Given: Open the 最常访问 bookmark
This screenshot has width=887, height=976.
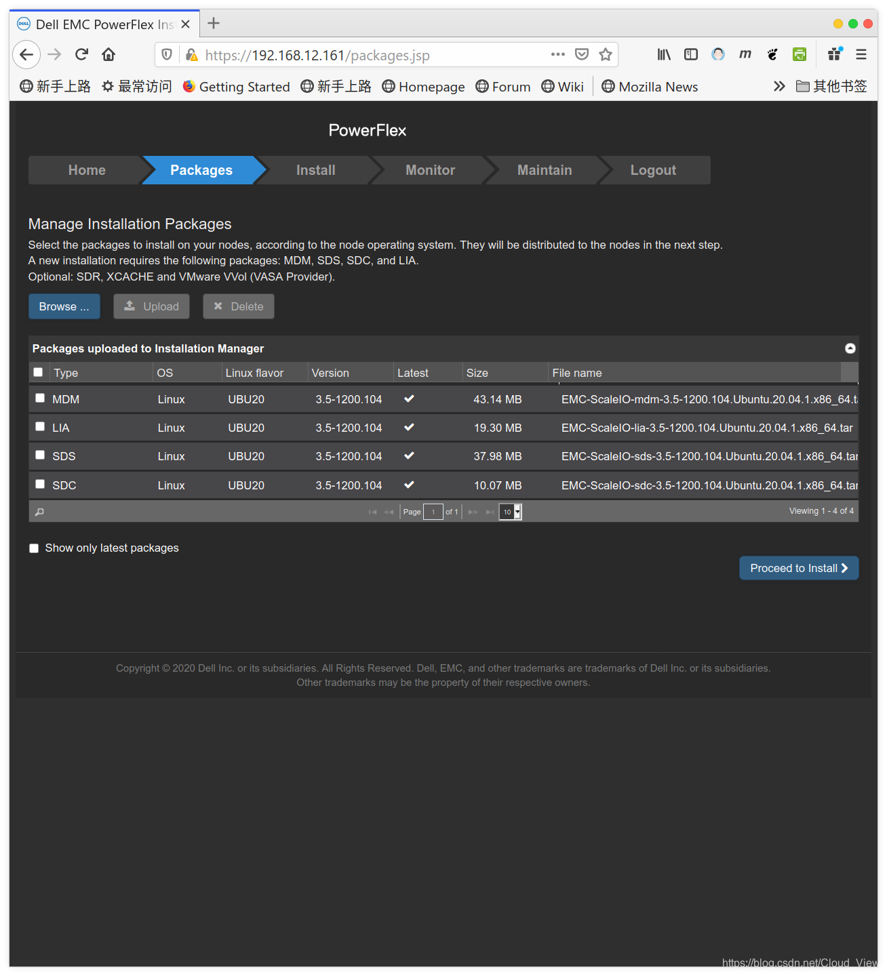Looking at the screenshot, I should [x=136, y=86].
